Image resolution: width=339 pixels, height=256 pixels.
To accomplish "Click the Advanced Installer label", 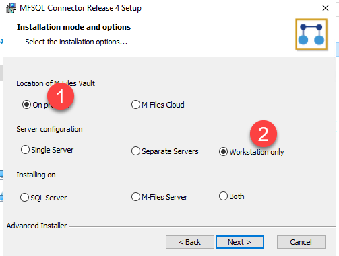I will (x=36, y=226).
